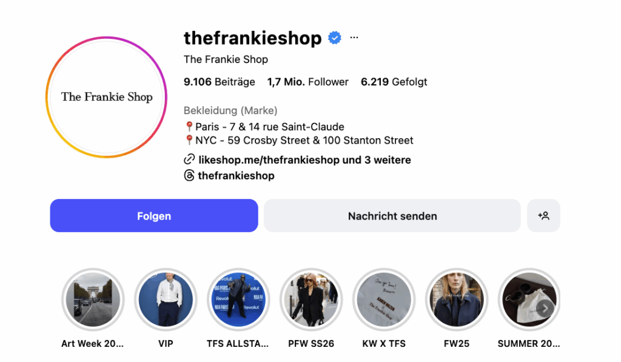Image resolution: width=621 pixels, height=362 pixels.
Task: Click the blue verified badge
Action: [335, 38]
